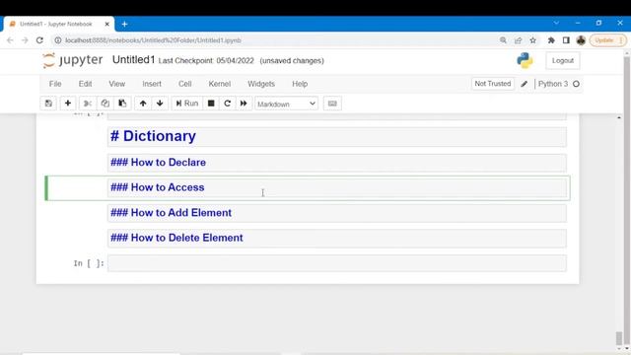Viewport: 631px width, 355px height.
Task: Click the Python logo icon
Action: pos(525,60)
